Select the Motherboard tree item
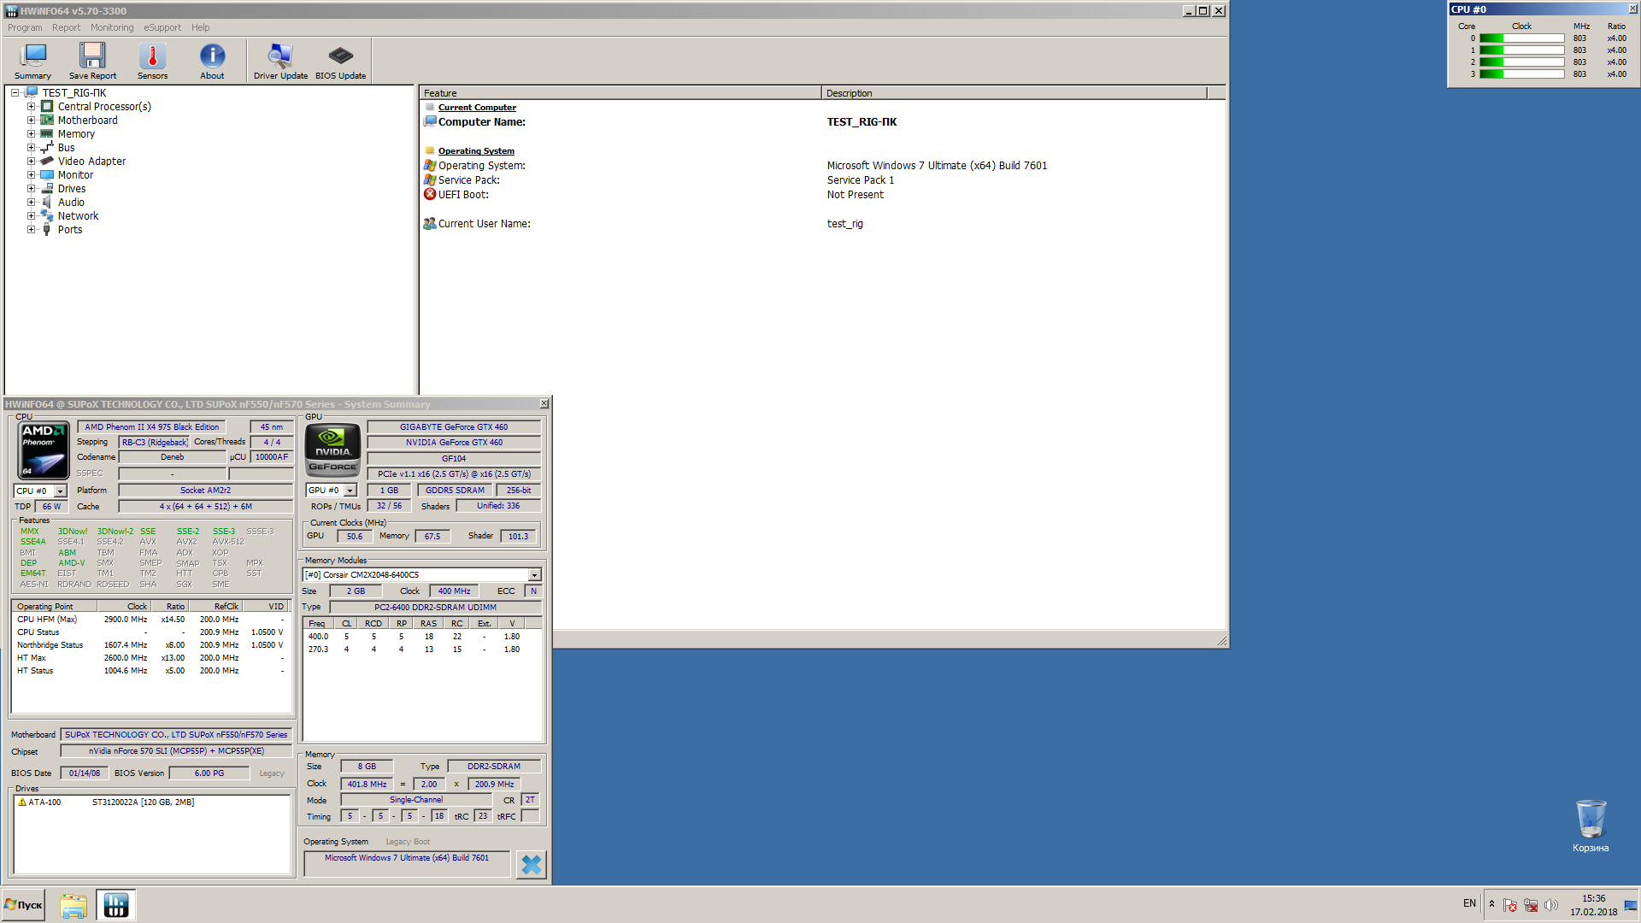 tap(87, 121)
